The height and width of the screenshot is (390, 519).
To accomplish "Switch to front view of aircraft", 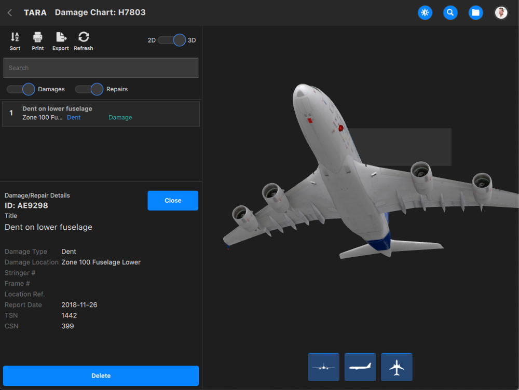I will coord(323,367).
